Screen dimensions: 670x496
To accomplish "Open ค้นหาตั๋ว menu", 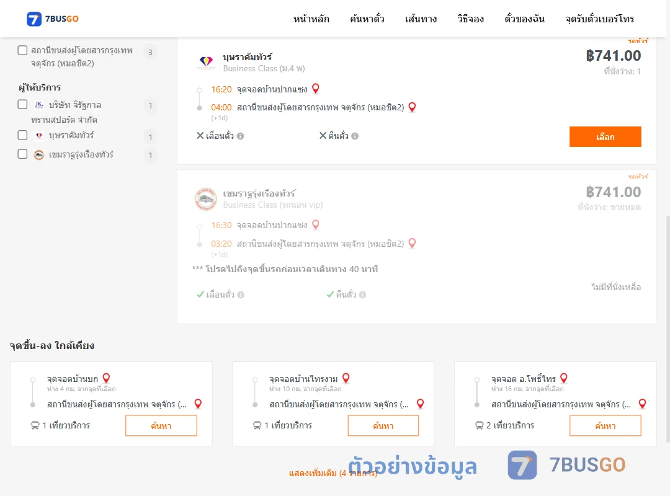I will tap(367, 19).
